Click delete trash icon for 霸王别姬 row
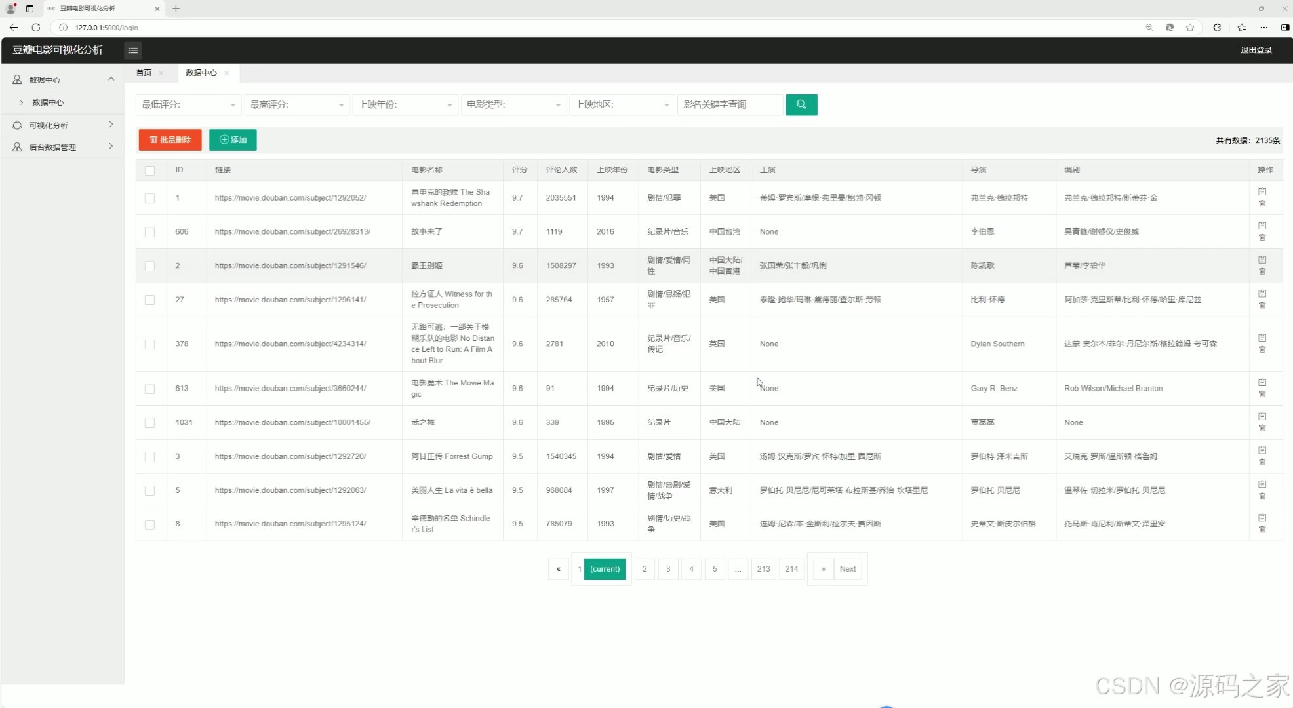The image size is (1293, 708). click(x=1262, y=271)
